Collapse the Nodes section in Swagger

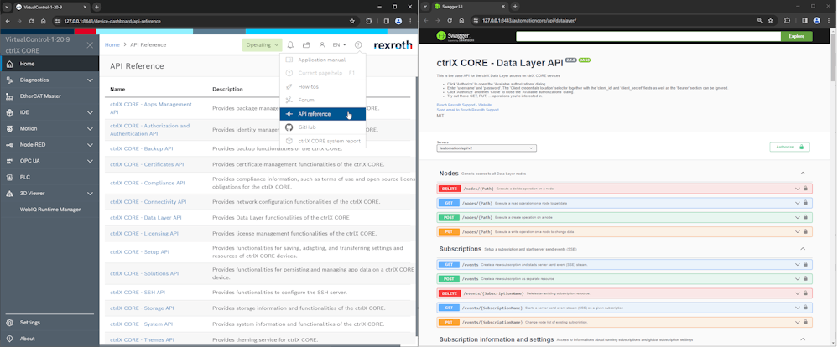click(802, 173)
